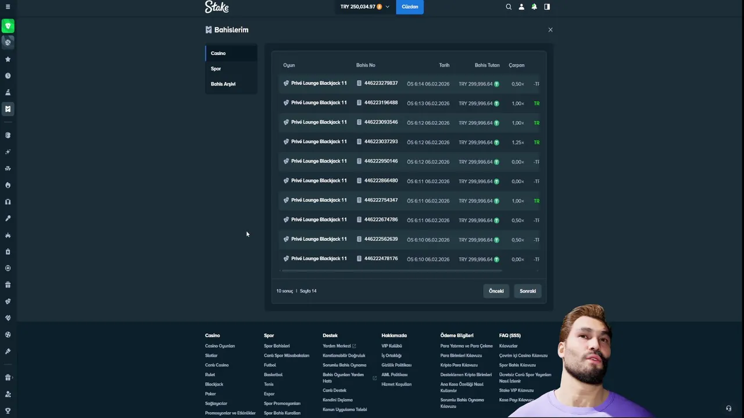Viewport: 744px width, 418px height.
Task: Click the Stake logo
Action: click(217, 7)
